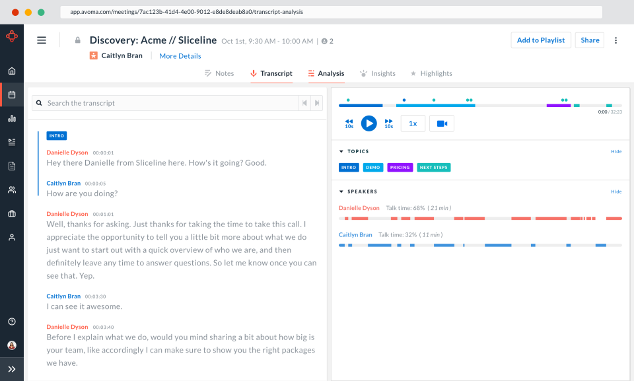Hide the Speakers section

click(x=616, y=191)
